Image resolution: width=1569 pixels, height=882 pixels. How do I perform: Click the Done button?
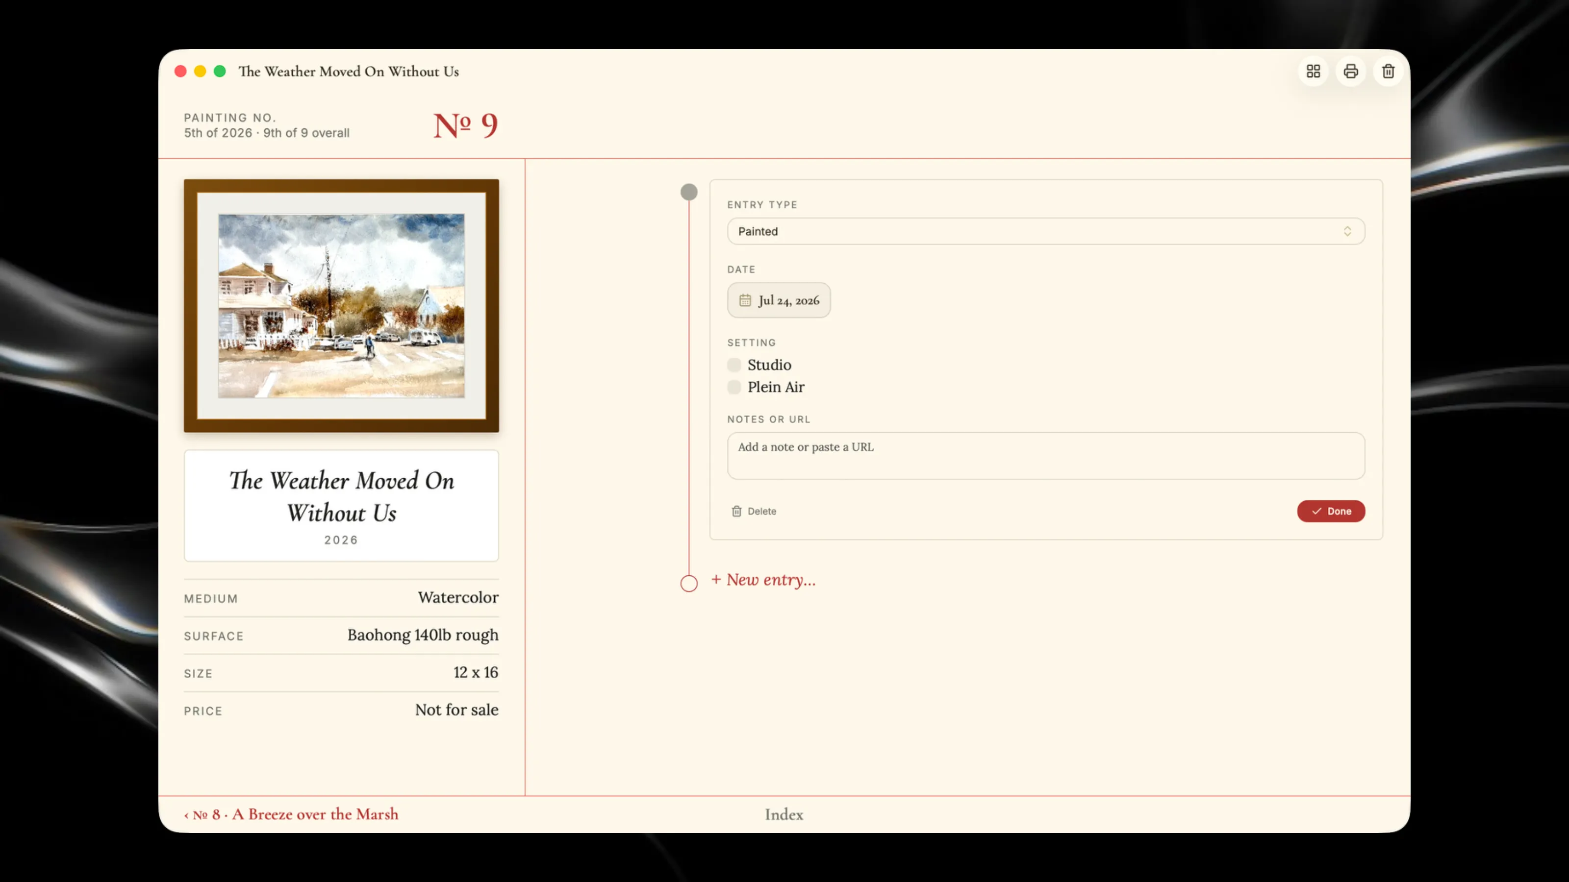[x=1331, y=511]
